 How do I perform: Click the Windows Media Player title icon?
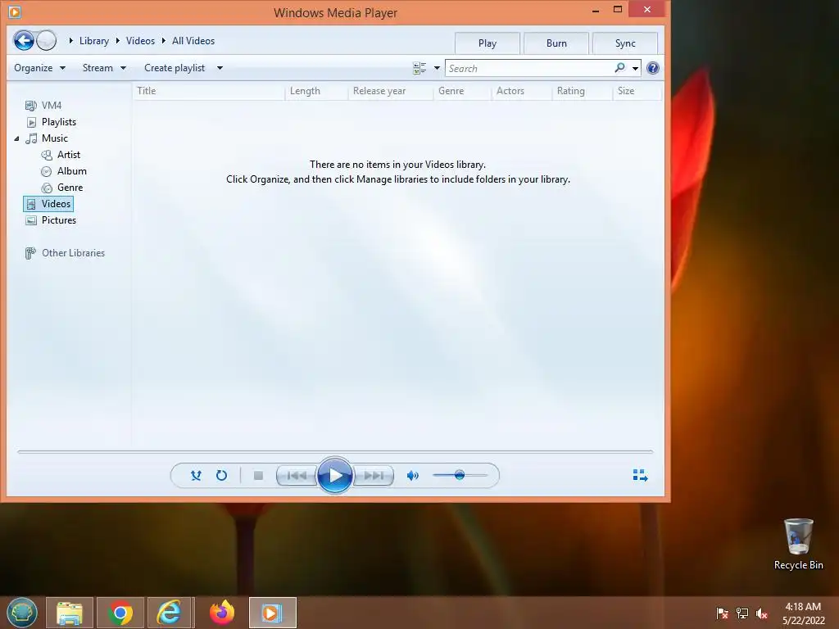[x=15, y=11]
